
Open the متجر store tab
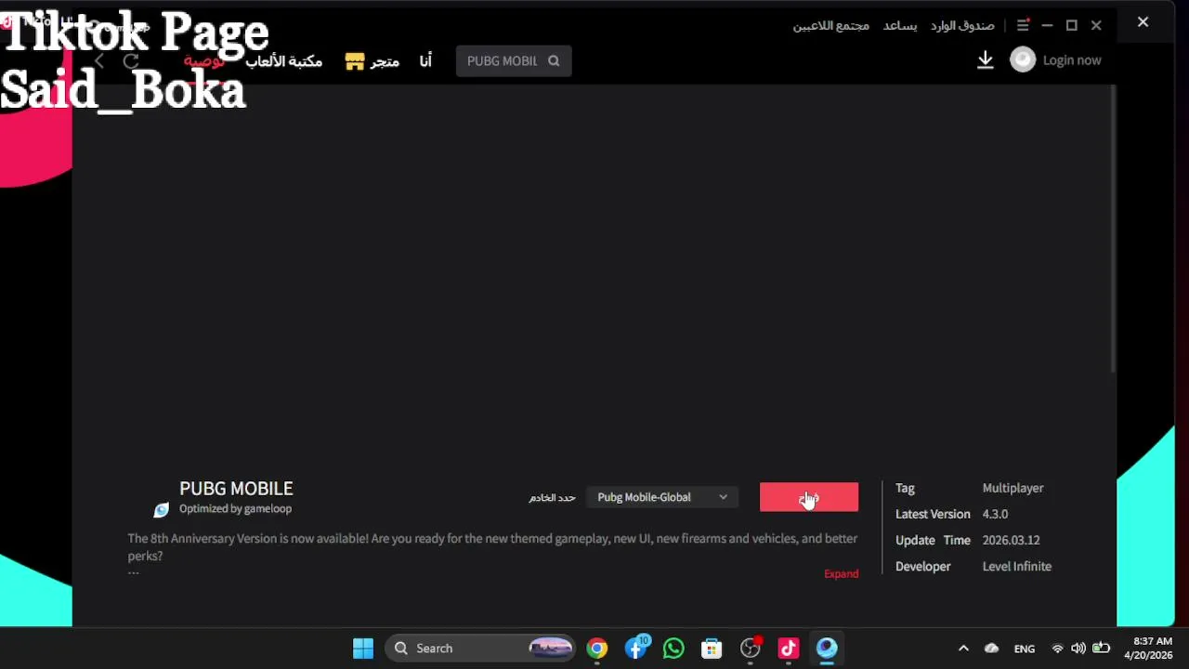tap(372, 61)
